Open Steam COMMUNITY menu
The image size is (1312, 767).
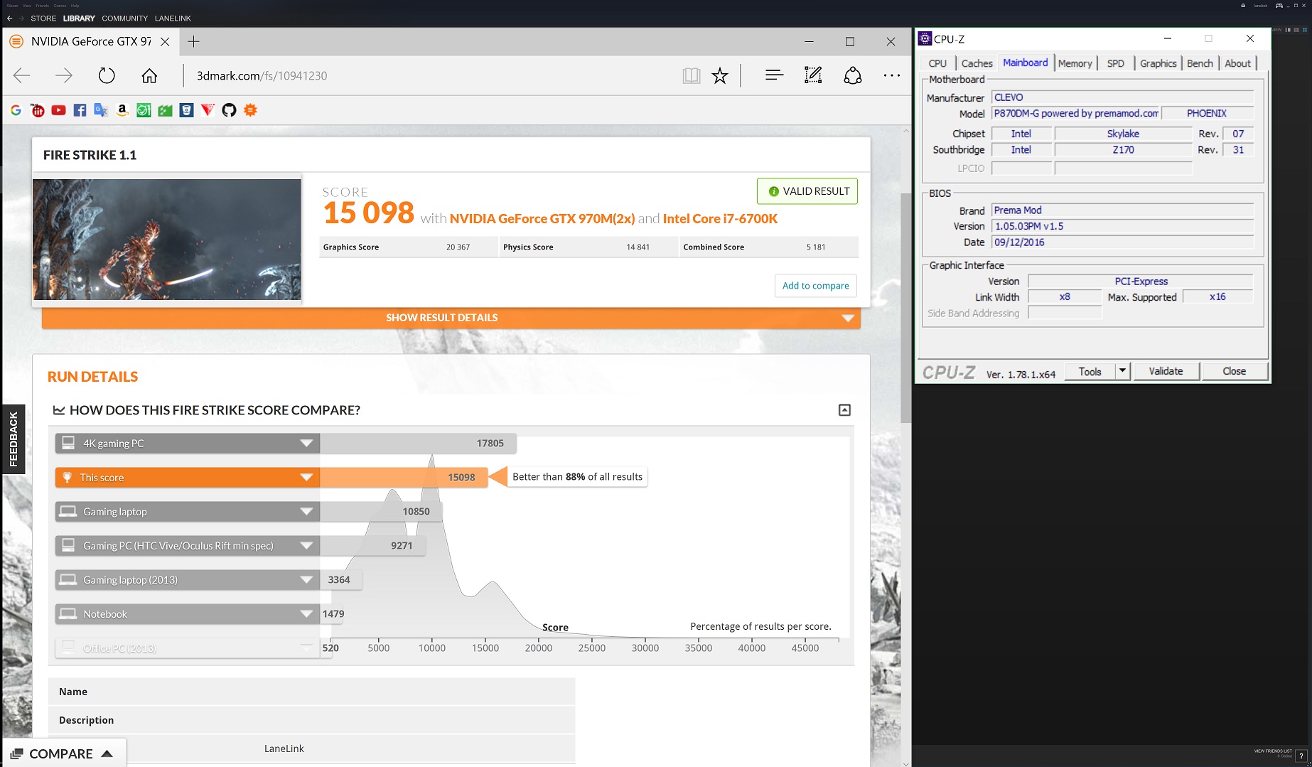(x=124, y=18)
